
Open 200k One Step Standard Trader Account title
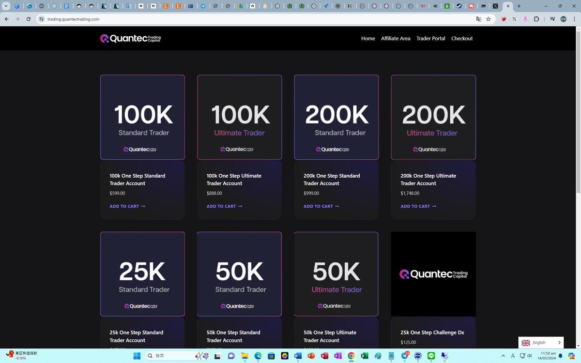pyautogui.click(x=332, y=180)
